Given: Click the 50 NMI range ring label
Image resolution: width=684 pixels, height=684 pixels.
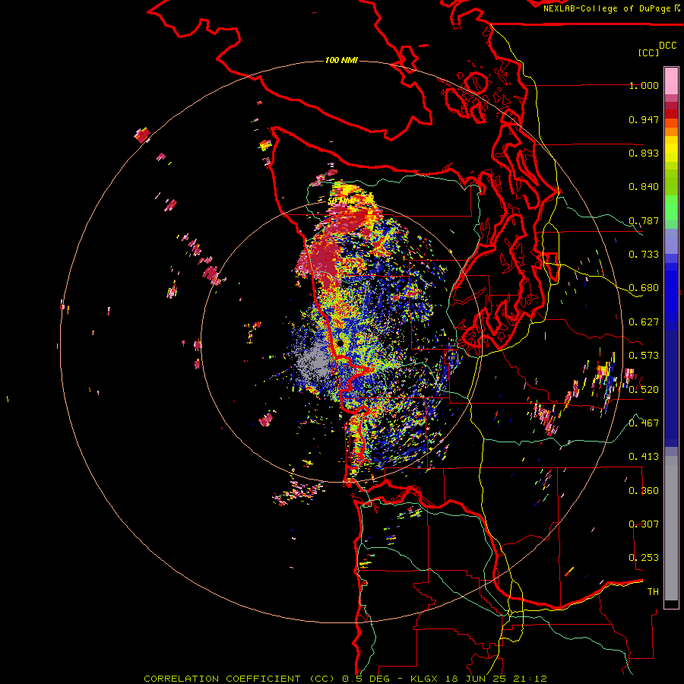Looking at the screenshot, I should [341, 201].
